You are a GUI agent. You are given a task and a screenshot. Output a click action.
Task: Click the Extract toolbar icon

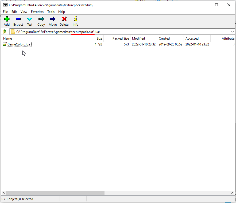click(18, 19)
